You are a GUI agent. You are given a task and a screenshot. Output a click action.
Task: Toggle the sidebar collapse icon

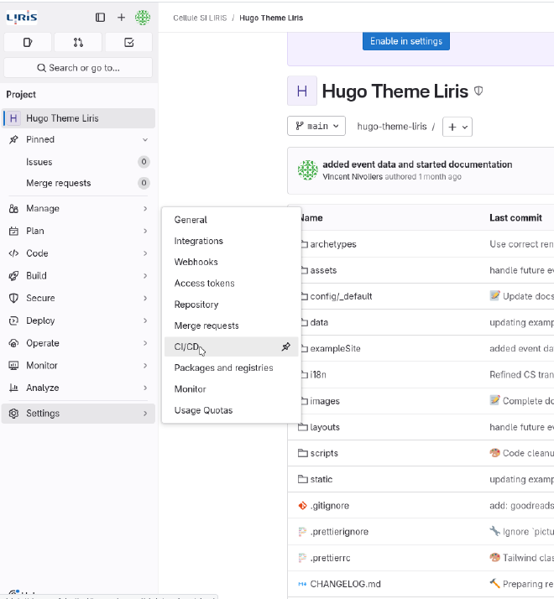click(100, 17)
